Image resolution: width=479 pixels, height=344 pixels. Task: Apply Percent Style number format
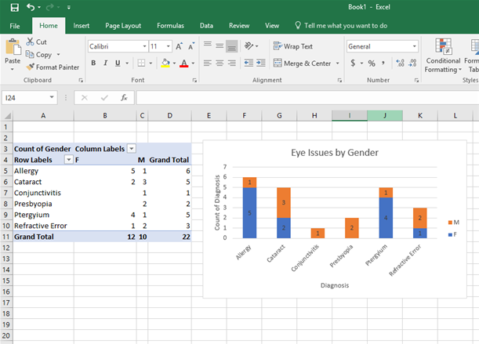(x=371, y=63)
